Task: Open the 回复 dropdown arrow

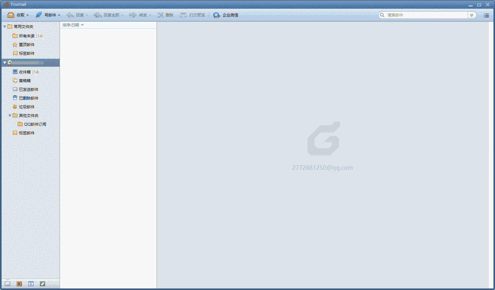Action: [87, 15]
